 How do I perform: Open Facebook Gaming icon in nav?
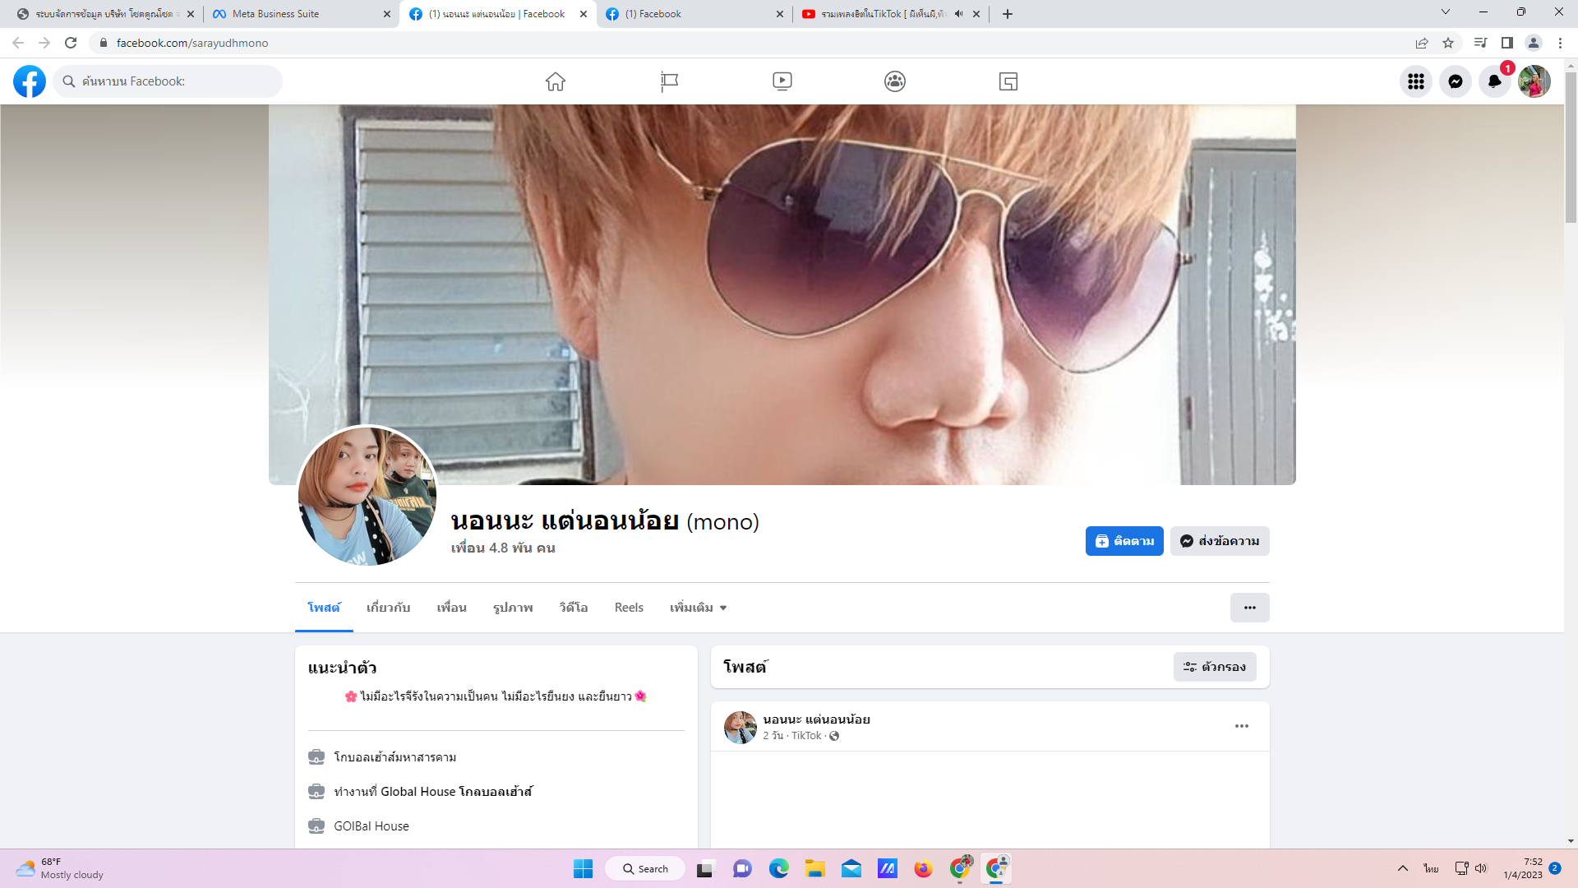point(1008,81)
